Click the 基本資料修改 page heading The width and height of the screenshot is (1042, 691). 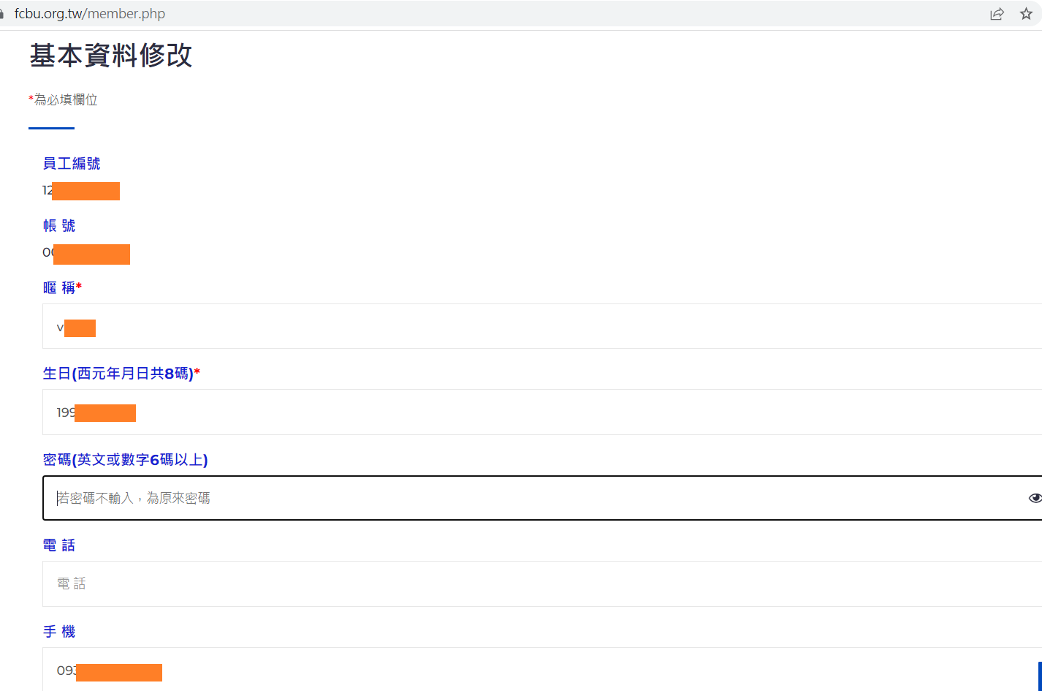pos(110,56)
